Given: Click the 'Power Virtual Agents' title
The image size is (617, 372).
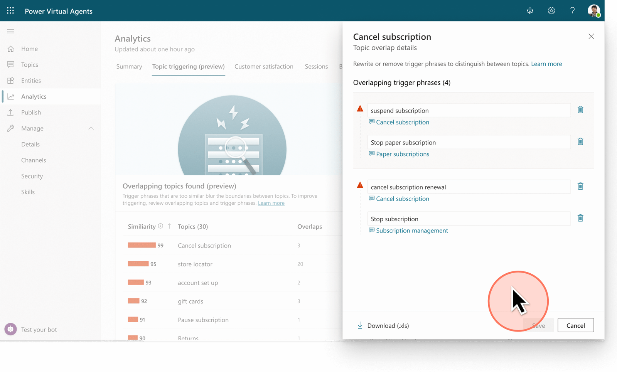Looking at the screenshot, I should pyautogui.click(x=59, y=11).
